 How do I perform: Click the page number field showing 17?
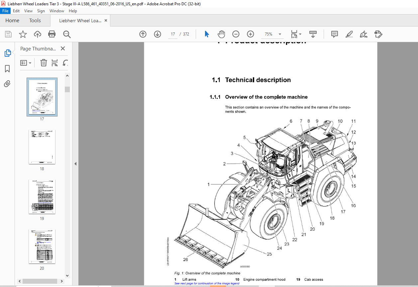173,34
